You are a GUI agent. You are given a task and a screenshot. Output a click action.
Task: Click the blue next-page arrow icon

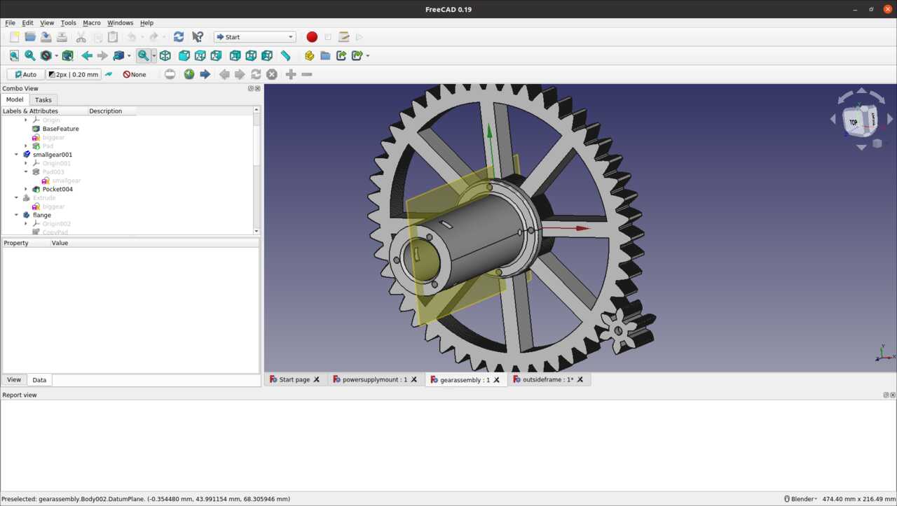(x=205, y=74)
